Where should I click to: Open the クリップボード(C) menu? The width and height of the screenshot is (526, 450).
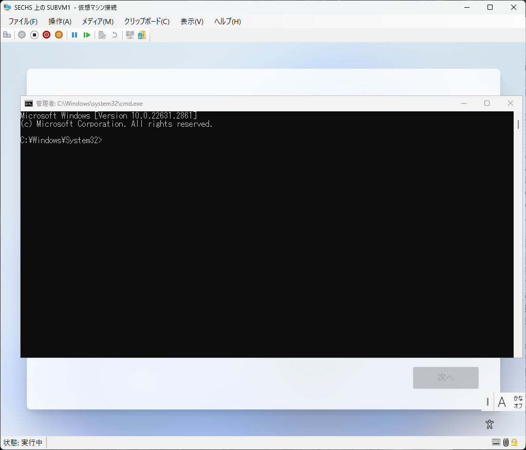147,22
